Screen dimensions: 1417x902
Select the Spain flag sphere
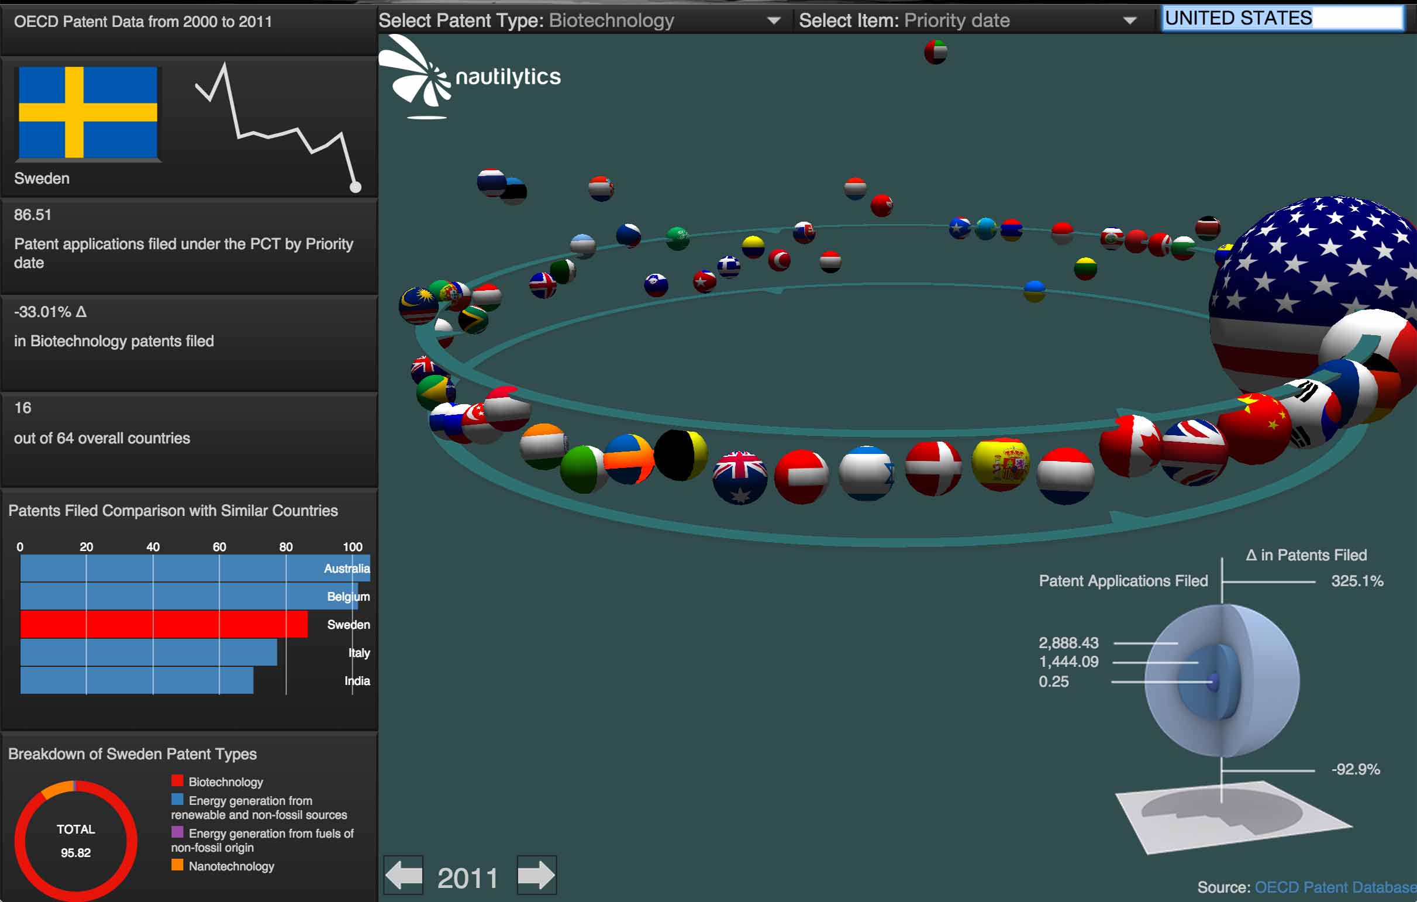pos(1001,464)
